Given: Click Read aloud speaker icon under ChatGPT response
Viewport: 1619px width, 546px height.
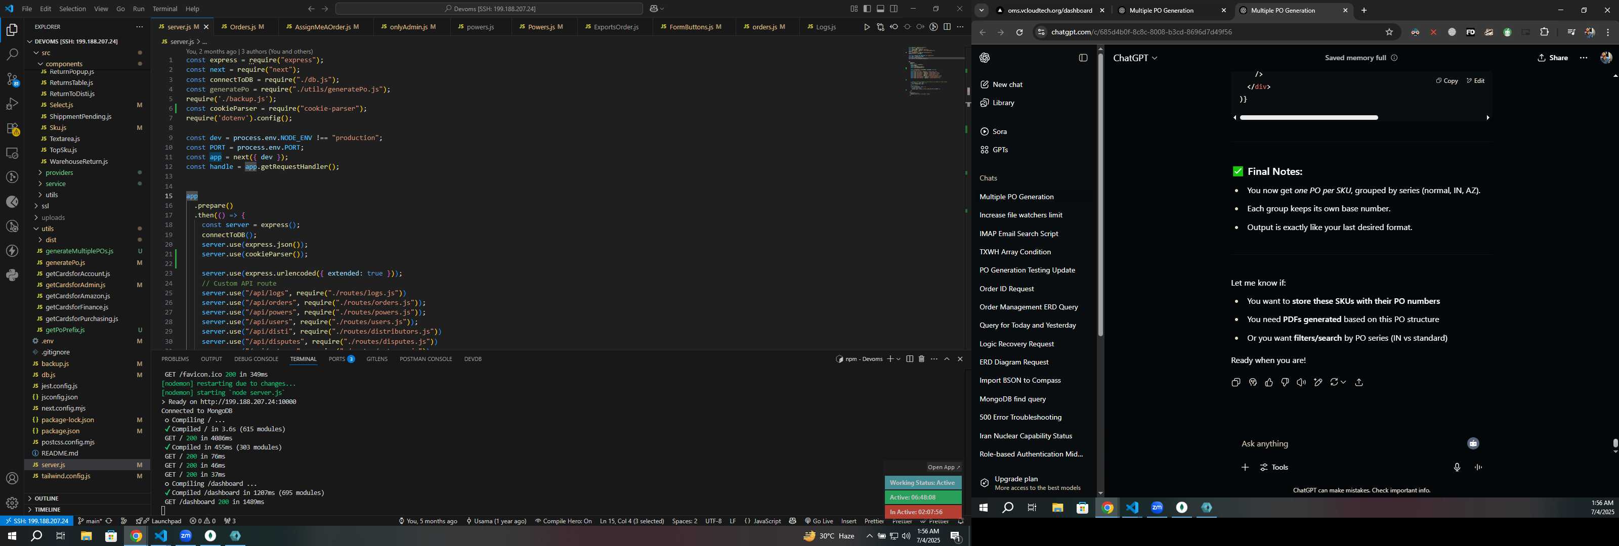Looking at the screenshot, I should (x=1301, y=382).
